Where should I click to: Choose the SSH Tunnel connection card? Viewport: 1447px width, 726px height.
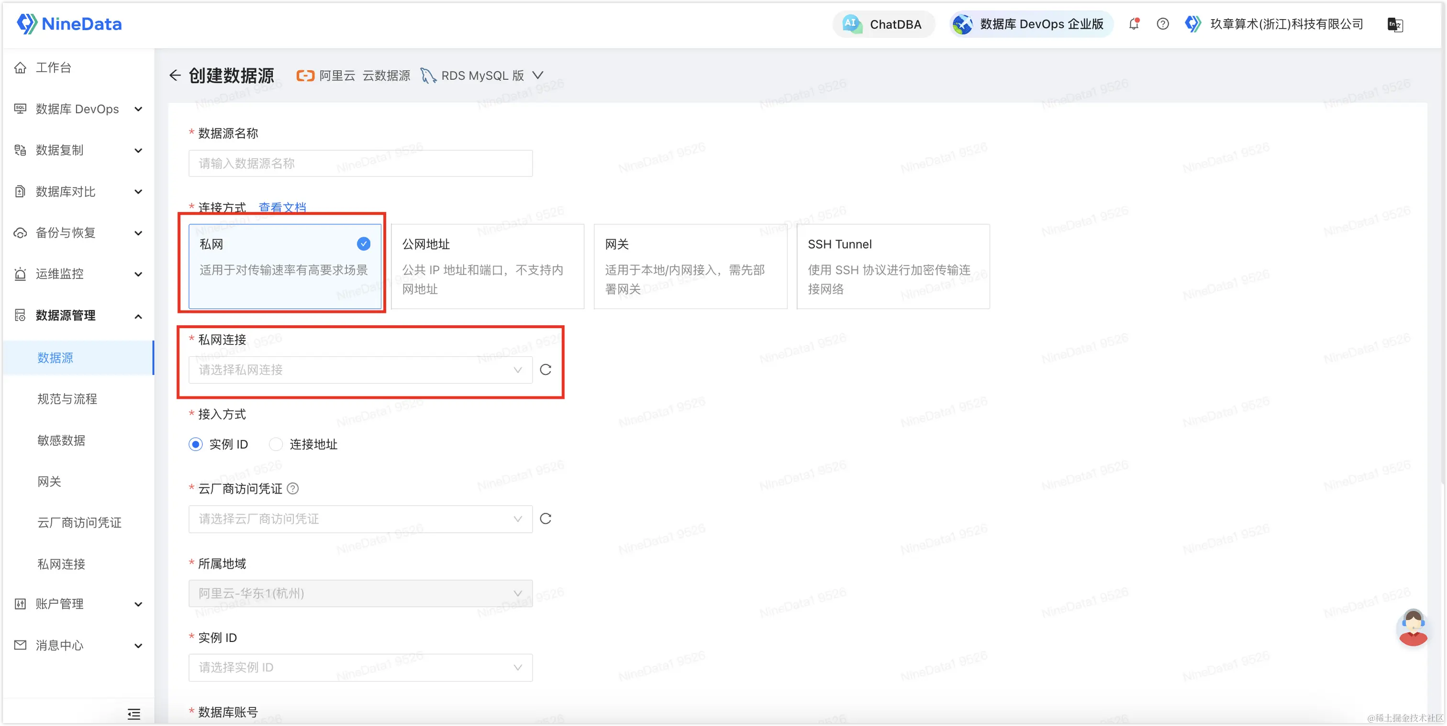click(892, 266)
